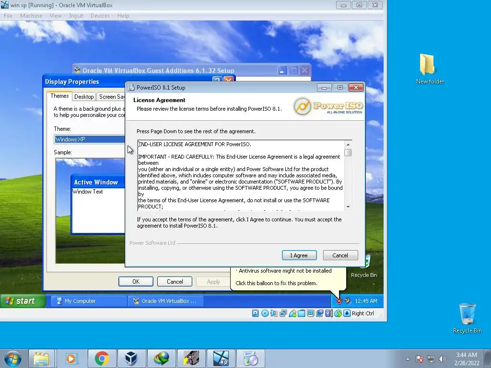Minimize the Guest Additions Setup window

click(282, 70)
